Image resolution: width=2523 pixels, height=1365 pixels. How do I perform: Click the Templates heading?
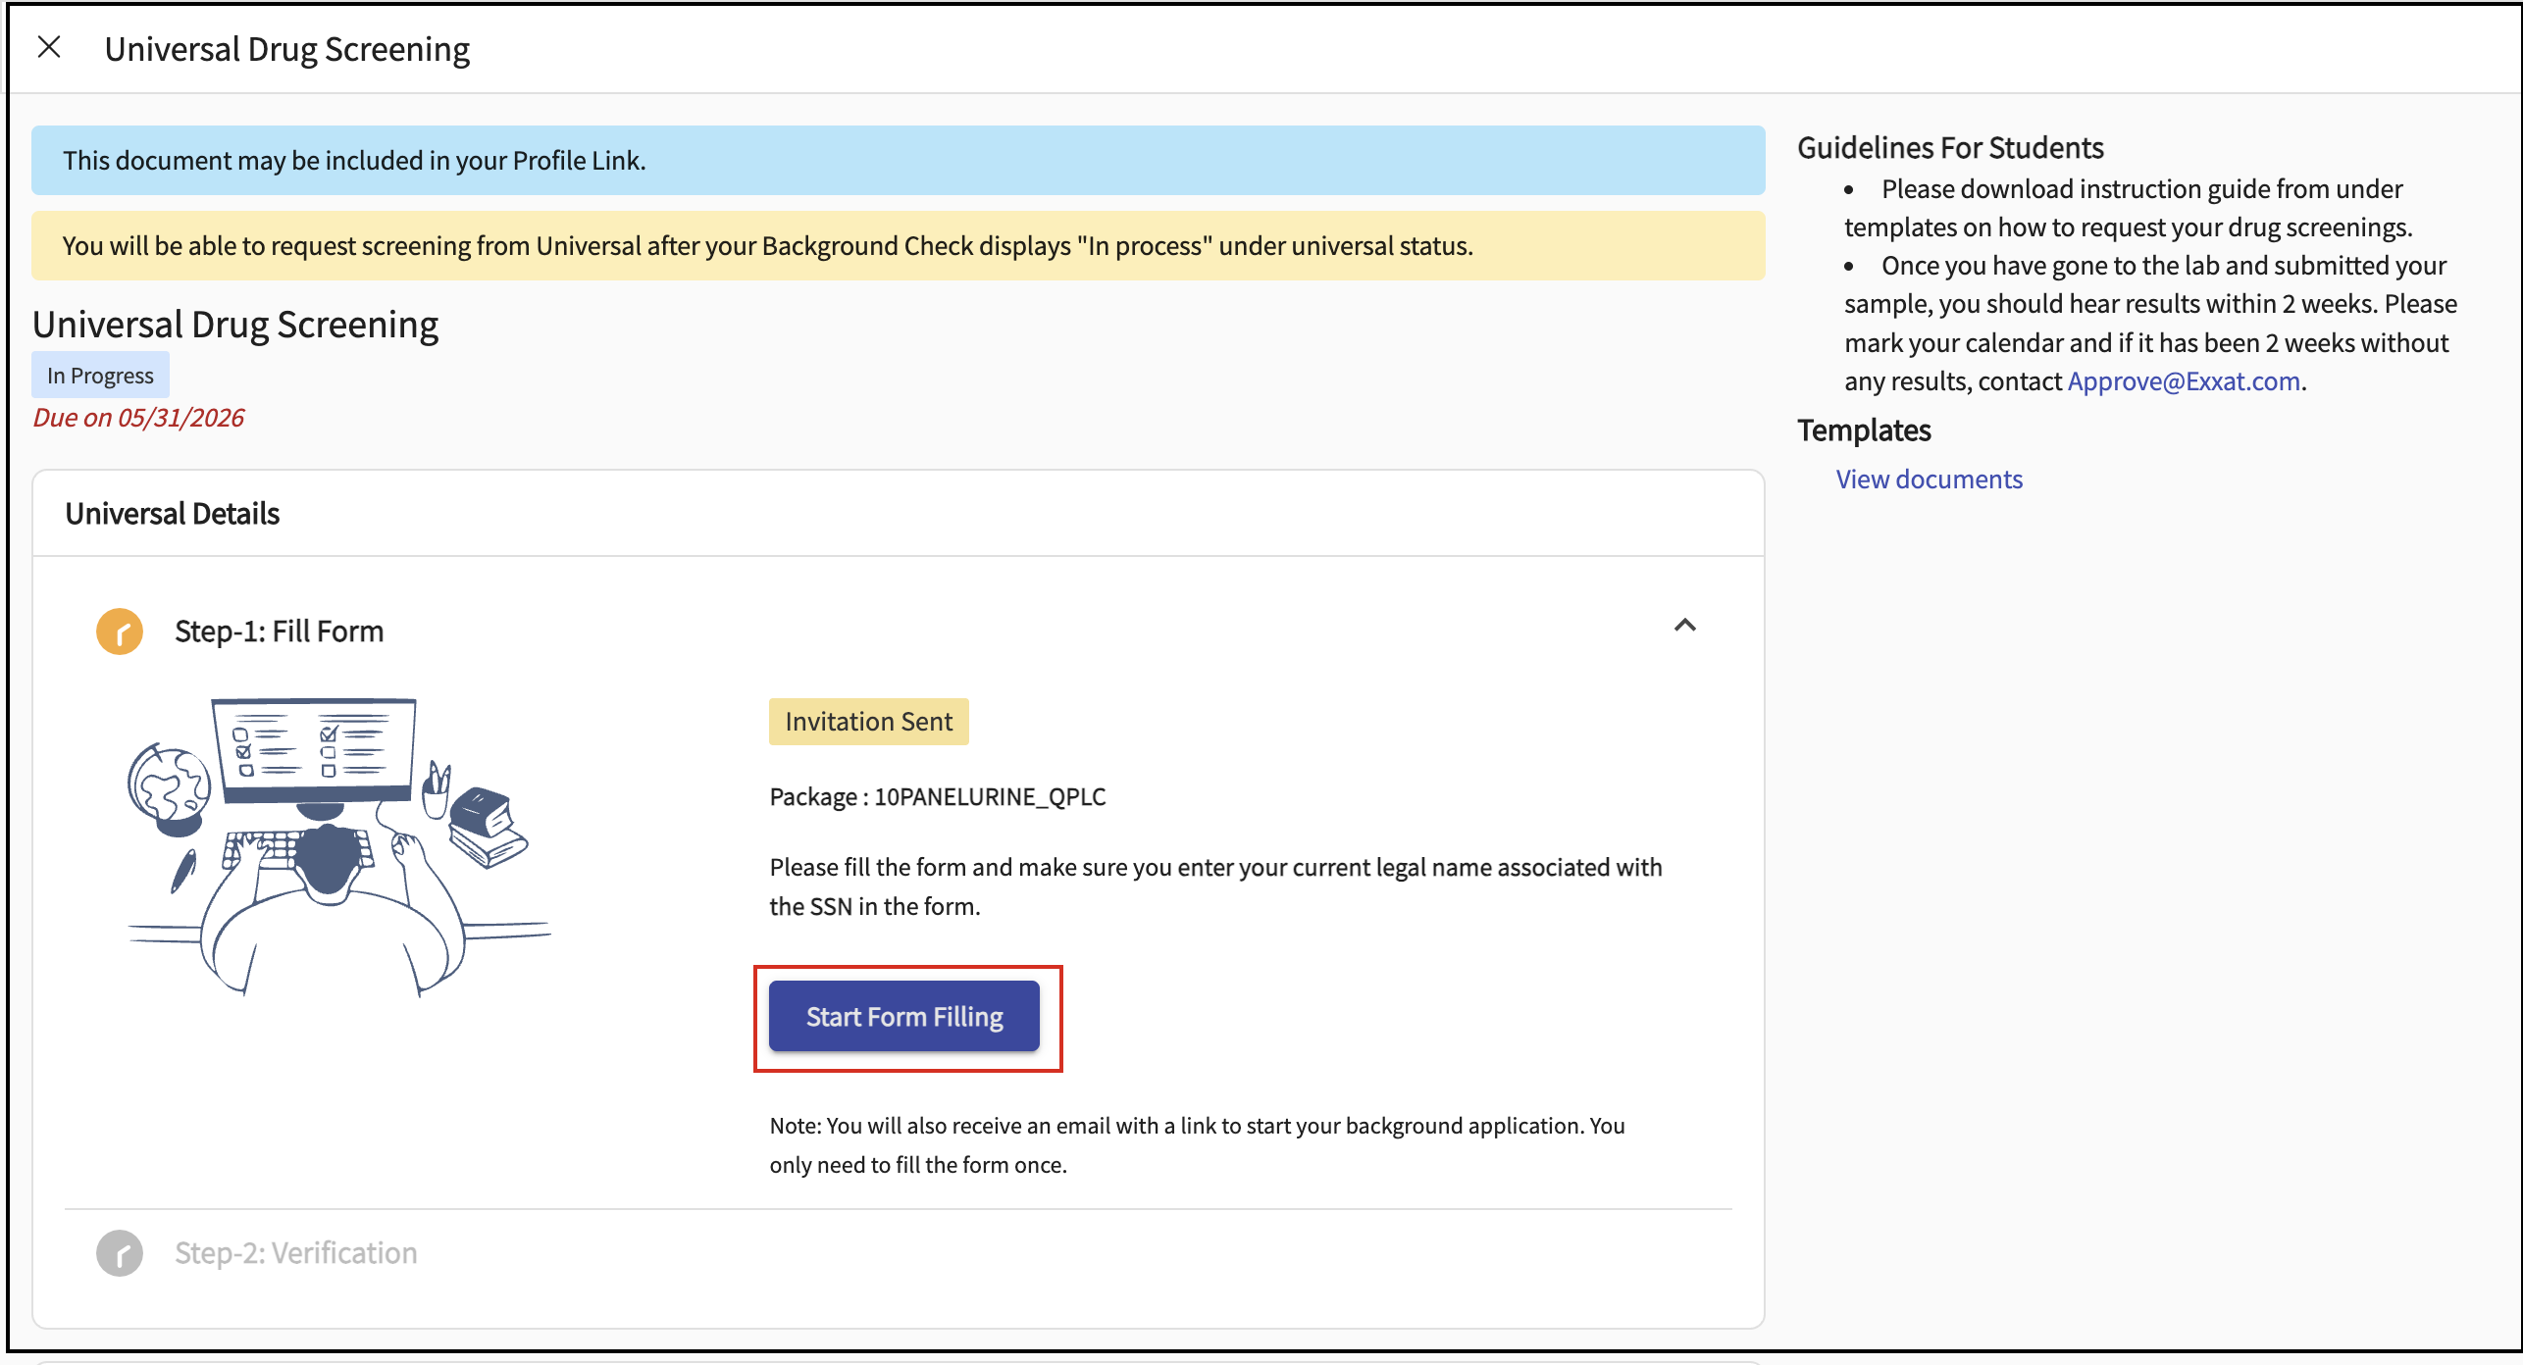tap(1864, 430)
